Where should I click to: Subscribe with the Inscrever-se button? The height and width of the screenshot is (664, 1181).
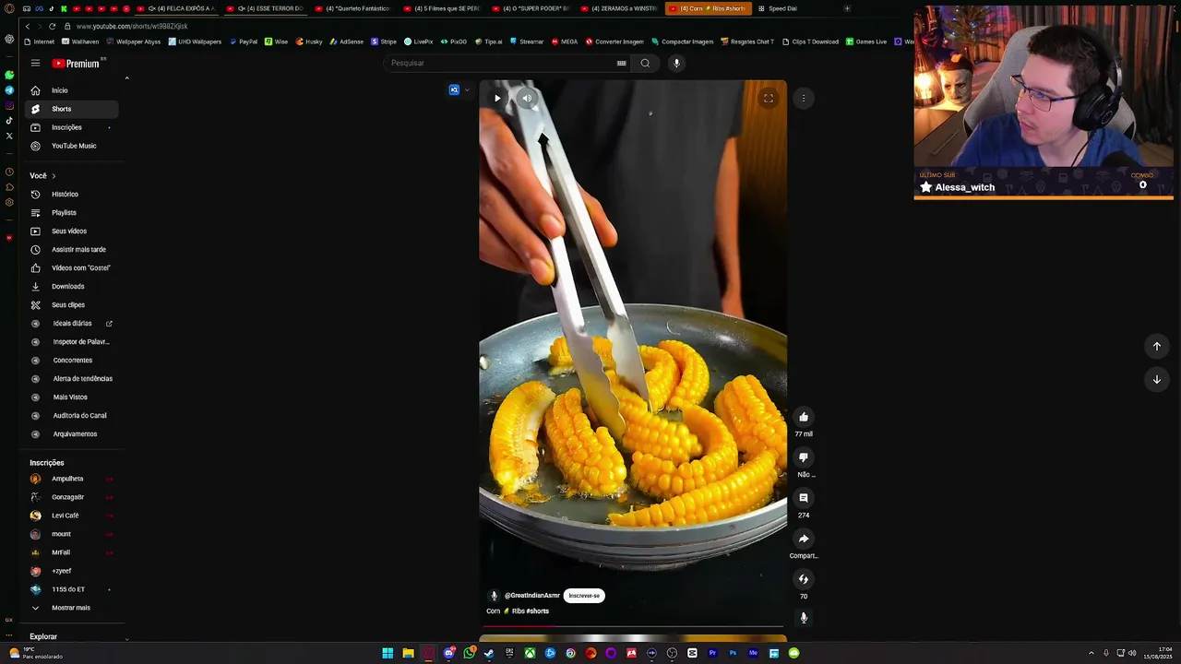[584, 596]
